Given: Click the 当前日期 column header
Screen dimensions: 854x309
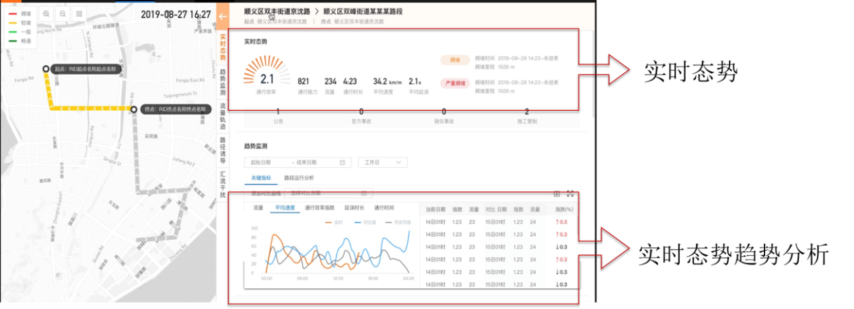Looking at the screenshot, I should click(x=435, y=210).
